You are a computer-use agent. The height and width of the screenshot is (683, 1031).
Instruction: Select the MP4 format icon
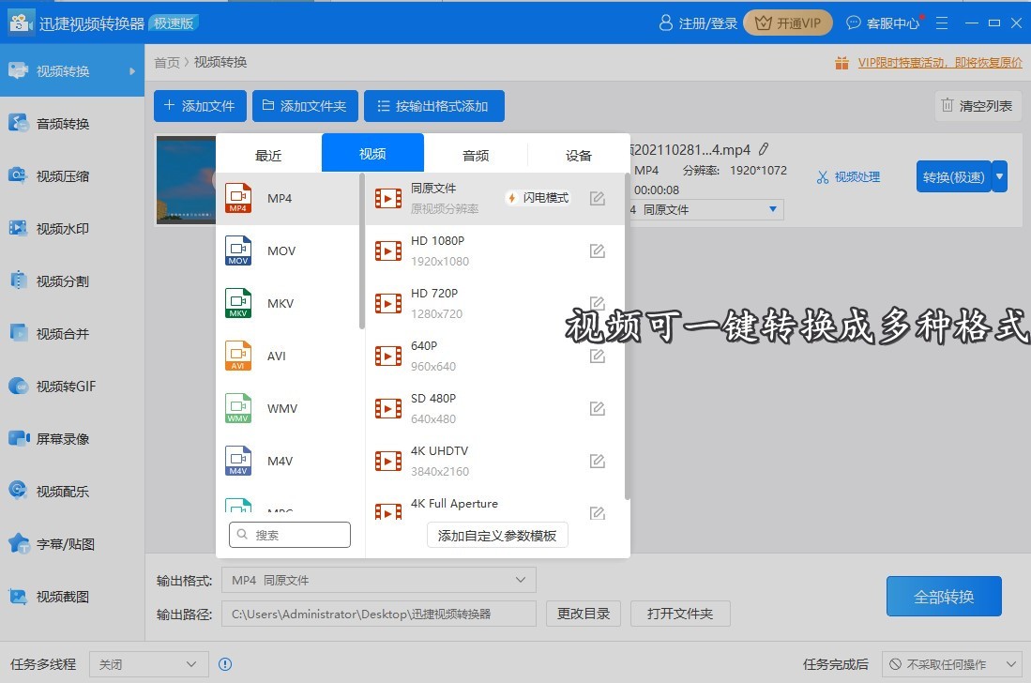pos(238,198)
